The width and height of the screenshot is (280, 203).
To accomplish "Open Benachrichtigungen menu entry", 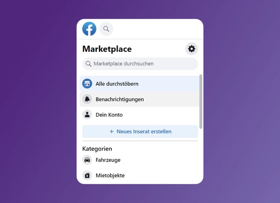I will coord(140,99).
